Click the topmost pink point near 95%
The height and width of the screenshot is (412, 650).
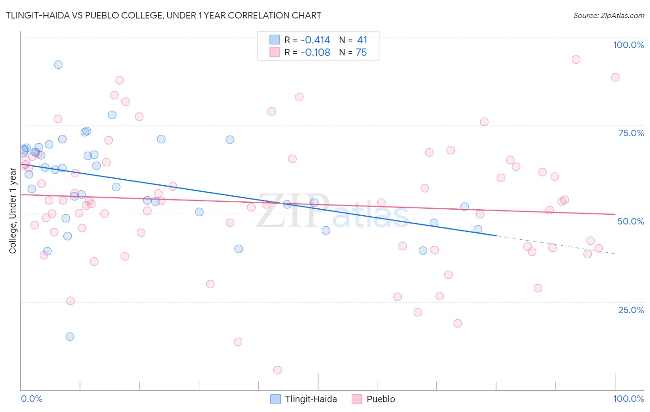[576, 60]
